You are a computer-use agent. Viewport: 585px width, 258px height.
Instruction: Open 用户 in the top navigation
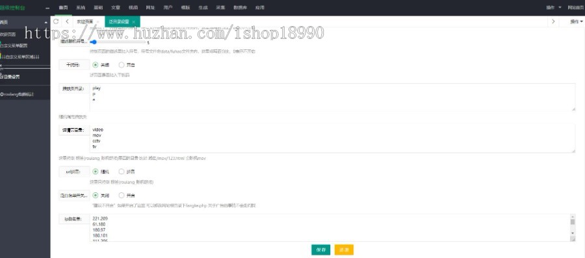tap(168, 7)
